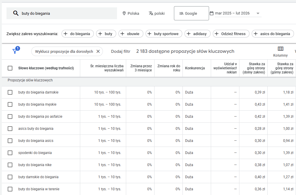The width and height of the screenshot is (296, 195).
Task: Click keyword 'buty damskie do biegania'
Action: 38,177
